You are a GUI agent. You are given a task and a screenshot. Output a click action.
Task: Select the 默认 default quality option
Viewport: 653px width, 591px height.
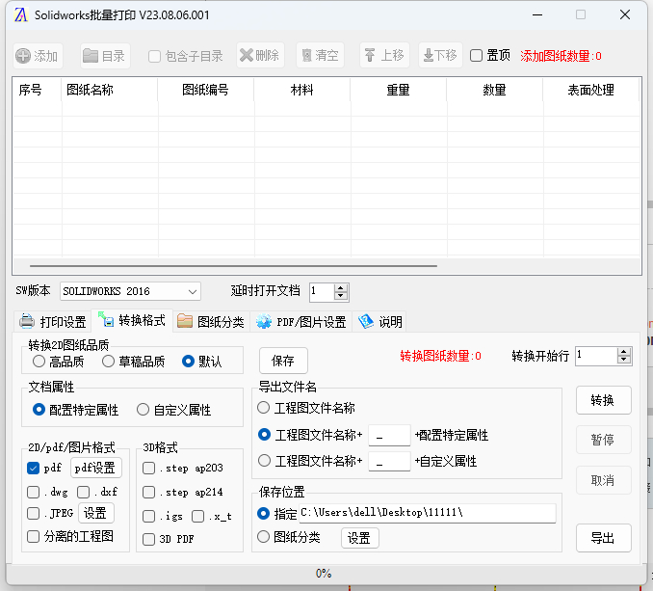click(188, 362)
